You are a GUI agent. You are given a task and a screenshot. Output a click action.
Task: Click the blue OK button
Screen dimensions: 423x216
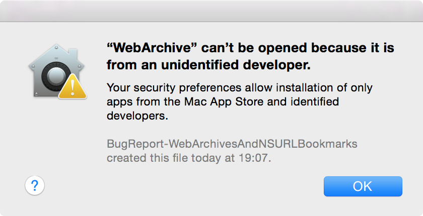tap(363, 186)
